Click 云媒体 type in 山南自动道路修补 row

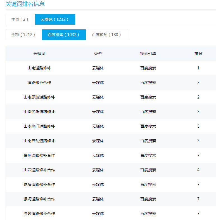pos(98,141)
